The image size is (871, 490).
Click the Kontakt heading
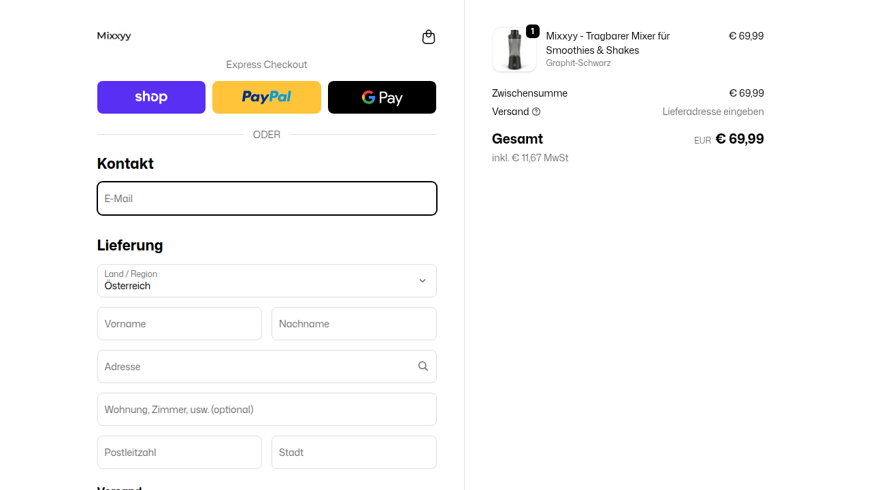pyautogui.click(x=125, y=163)
